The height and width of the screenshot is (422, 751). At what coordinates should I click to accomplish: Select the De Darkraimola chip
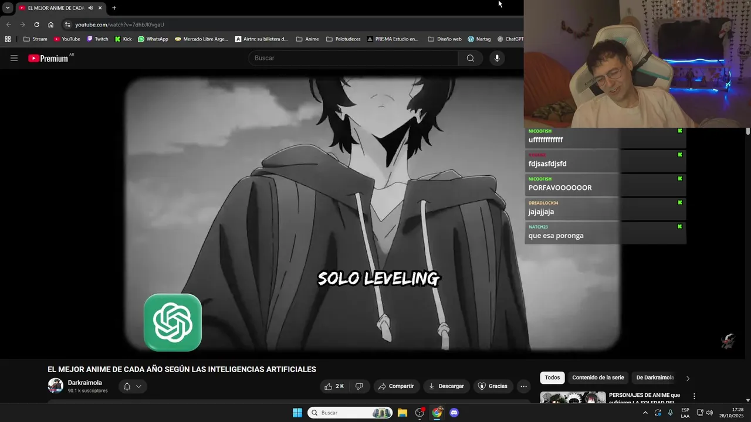pos(655,377)
